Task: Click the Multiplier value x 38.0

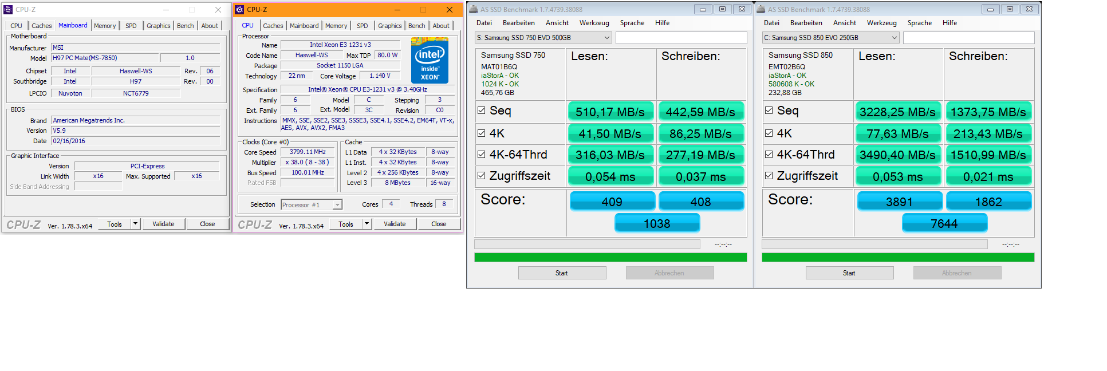Action: pos(308,163)
